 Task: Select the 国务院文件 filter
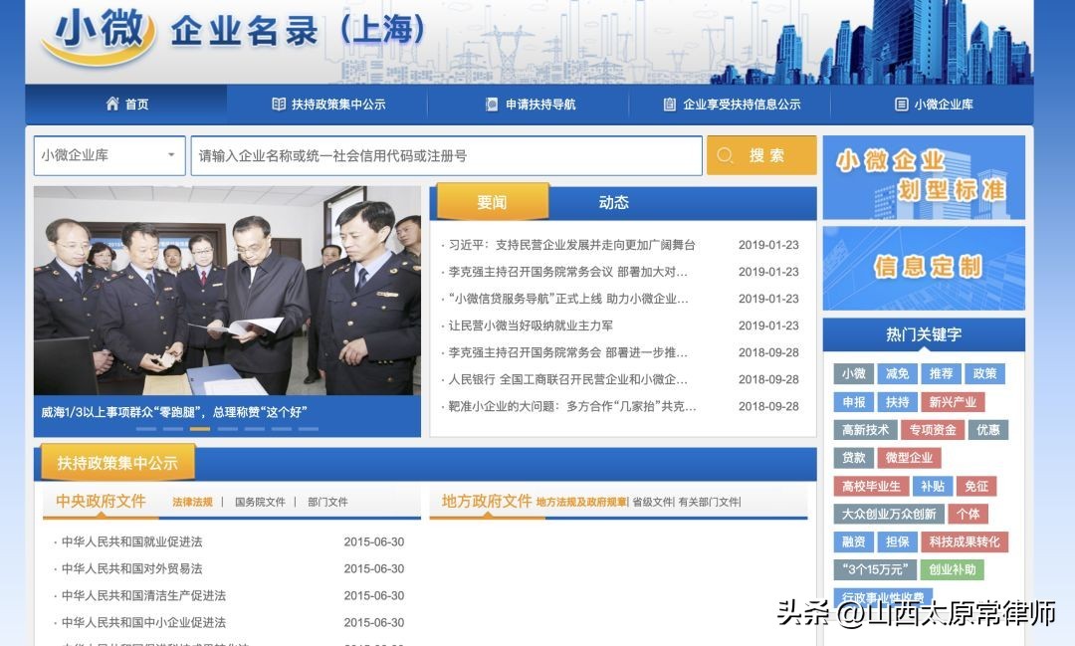point(260,501)
